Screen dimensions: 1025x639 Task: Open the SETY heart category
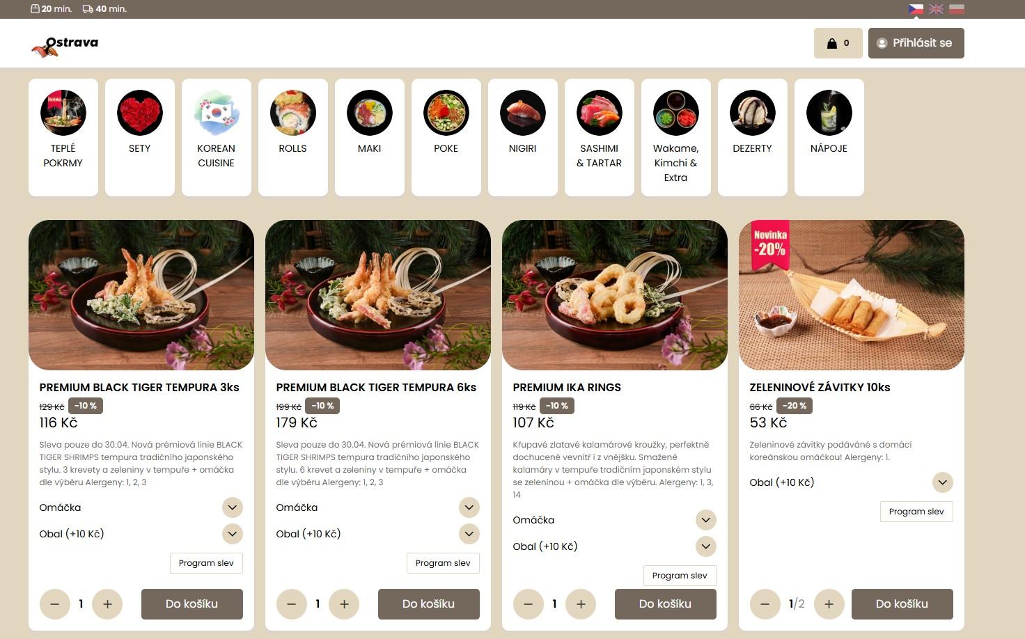click(x=140, y=137)
